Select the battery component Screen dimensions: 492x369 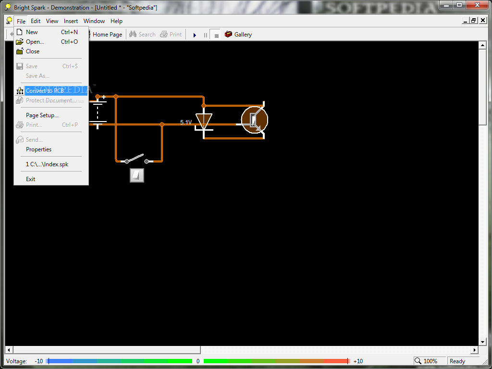coord(98,112)
